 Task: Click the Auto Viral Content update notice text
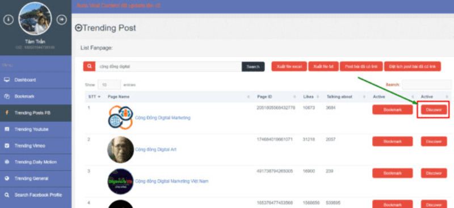(119, 6)
